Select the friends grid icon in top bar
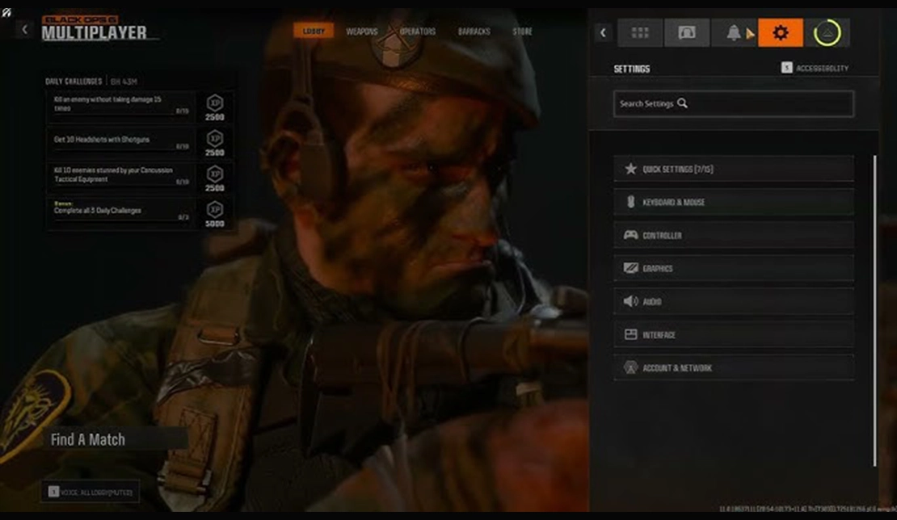This screenshot has width=897, height=520. 641,32
